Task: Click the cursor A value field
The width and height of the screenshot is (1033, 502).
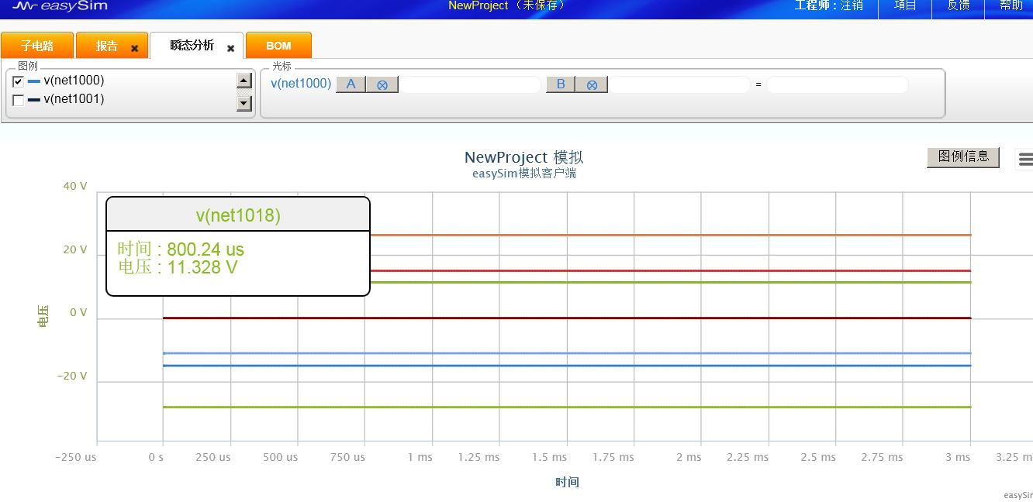Action: click(x=470, y=85)
